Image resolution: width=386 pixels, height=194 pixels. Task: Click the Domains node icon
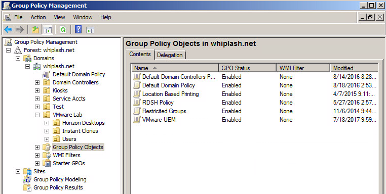coord(27,58)
